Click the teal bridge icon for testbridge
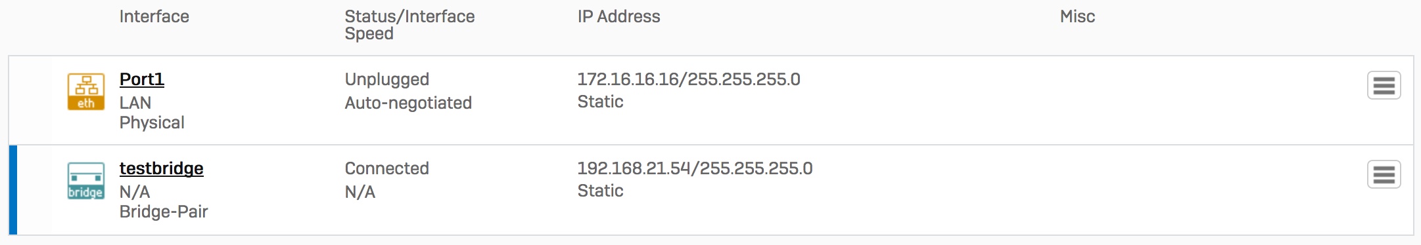The width and height of the screenshot is (1421, 245). coord(86,181)
